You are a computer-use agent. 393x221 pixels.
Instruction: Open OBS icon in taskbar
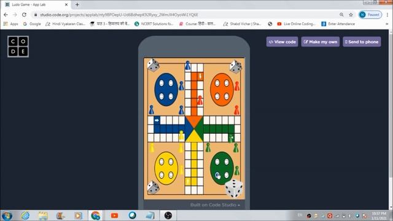click(168, 215)
